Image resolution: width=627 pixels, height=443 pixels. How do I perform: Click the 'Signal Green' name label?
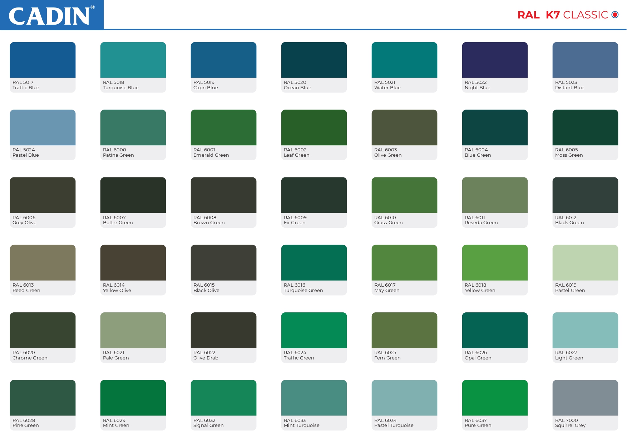[x=208, y=426]
